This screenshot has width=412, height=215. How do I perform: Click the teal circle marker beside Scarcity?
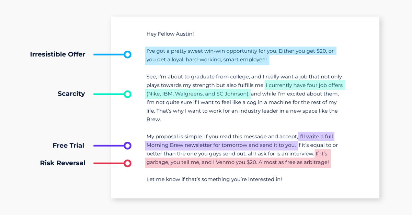point(127,94)
